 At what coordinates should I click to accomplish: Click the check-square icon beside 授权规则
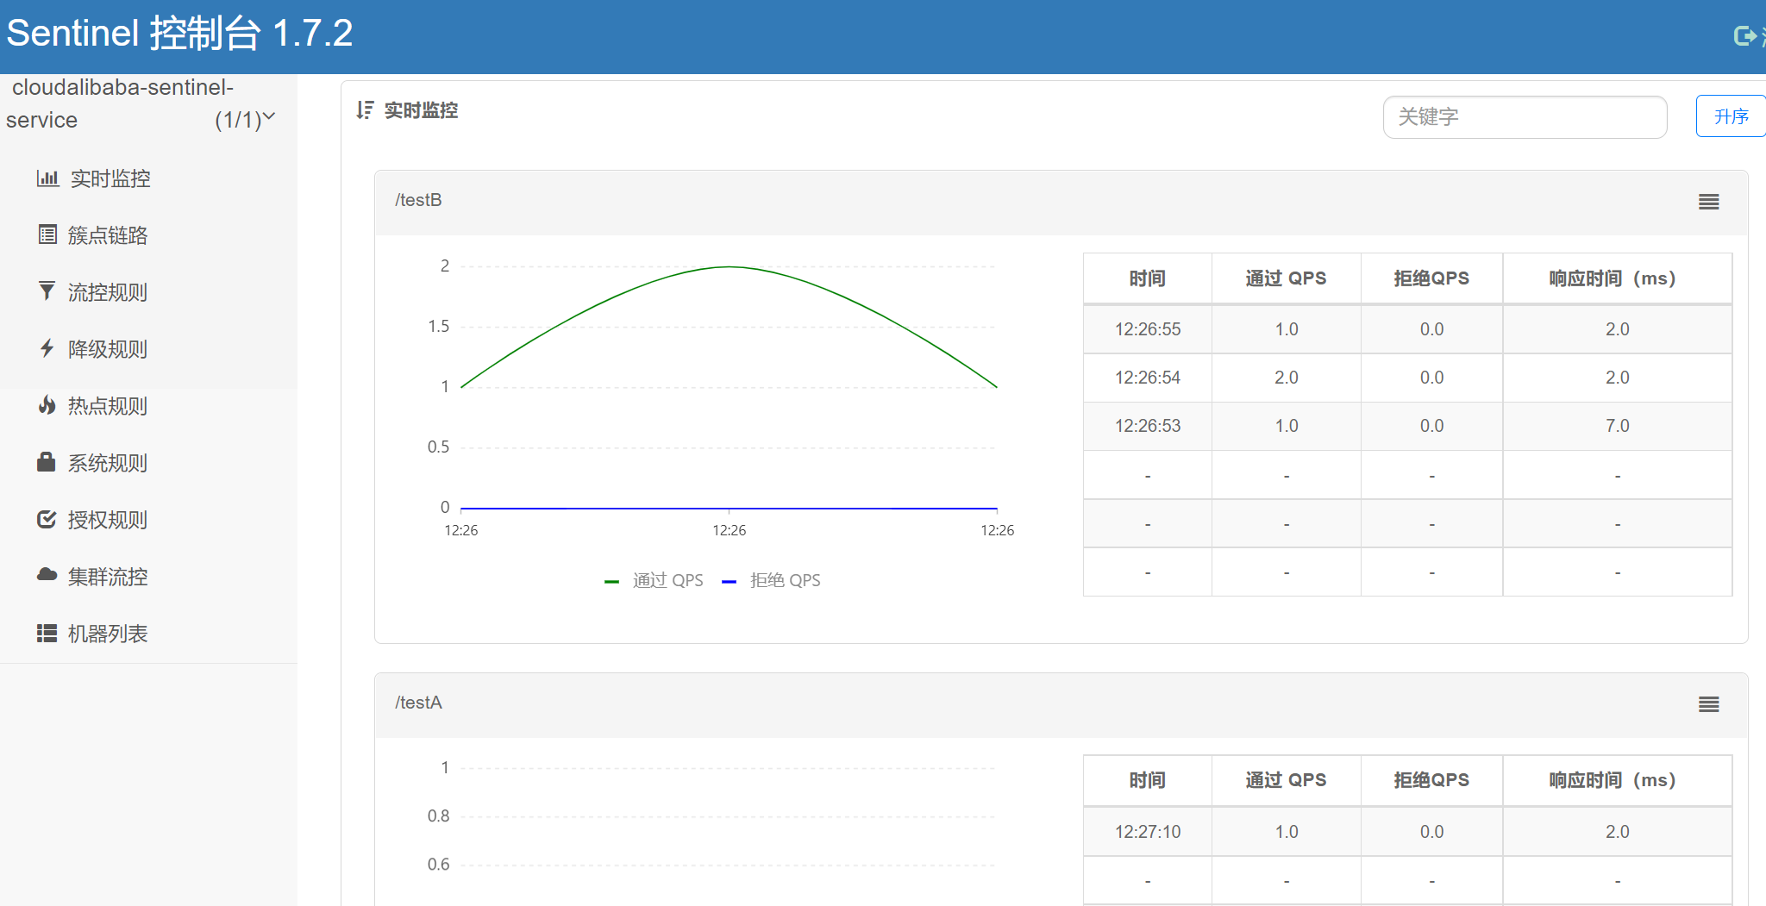click(x=47, y=519)
